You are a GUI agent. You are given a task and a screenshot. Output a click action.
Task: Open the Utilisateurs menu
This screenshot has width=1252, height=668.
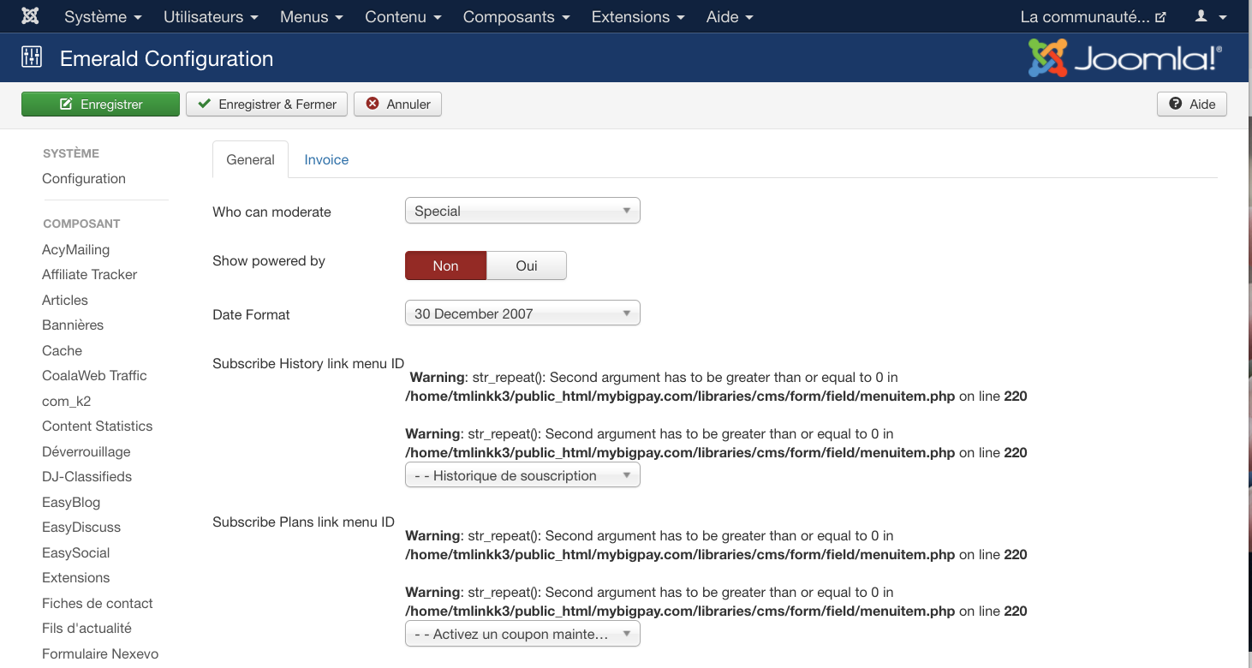[212, 16]
